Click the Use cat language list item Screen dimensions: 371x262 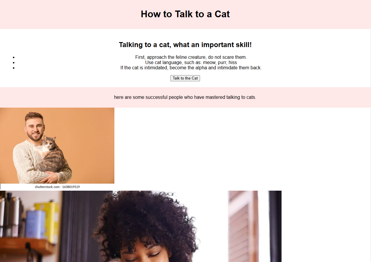[x=191, y=62]
